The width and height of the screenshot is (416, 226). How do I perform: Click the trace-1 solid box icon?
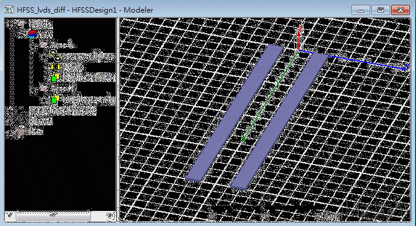click(44, 45)
